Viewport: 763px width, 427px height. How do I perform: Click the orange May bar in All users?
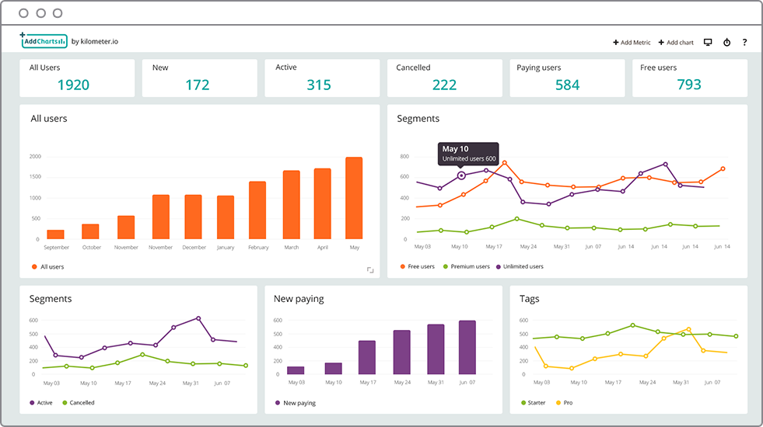click(354, 198)
